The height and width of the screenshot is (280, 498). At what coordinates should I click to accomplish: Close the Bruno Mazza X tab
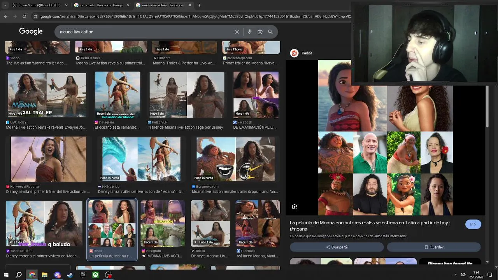[x=66, y=5]
